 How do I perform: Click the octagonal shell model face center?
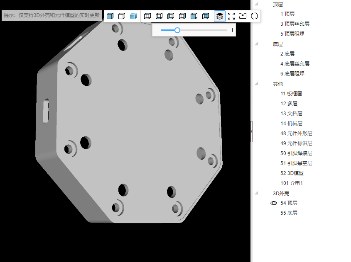pyautogui.click(x=139, y=122)
